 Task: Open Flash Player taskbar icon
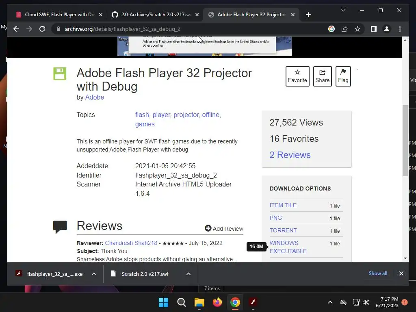pos(253,302)
